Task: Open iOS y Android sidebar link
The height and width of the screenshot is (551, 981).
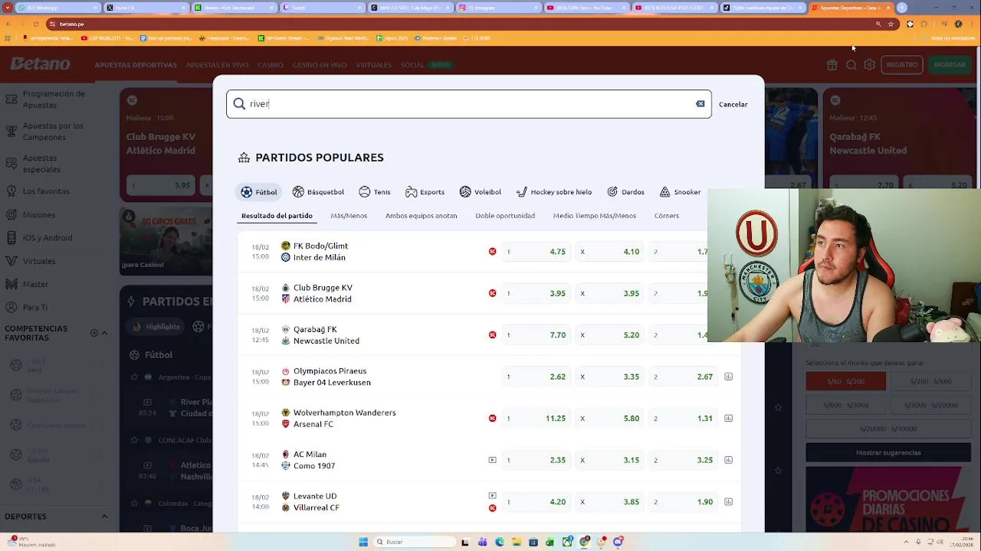Action: pos(48,238)
